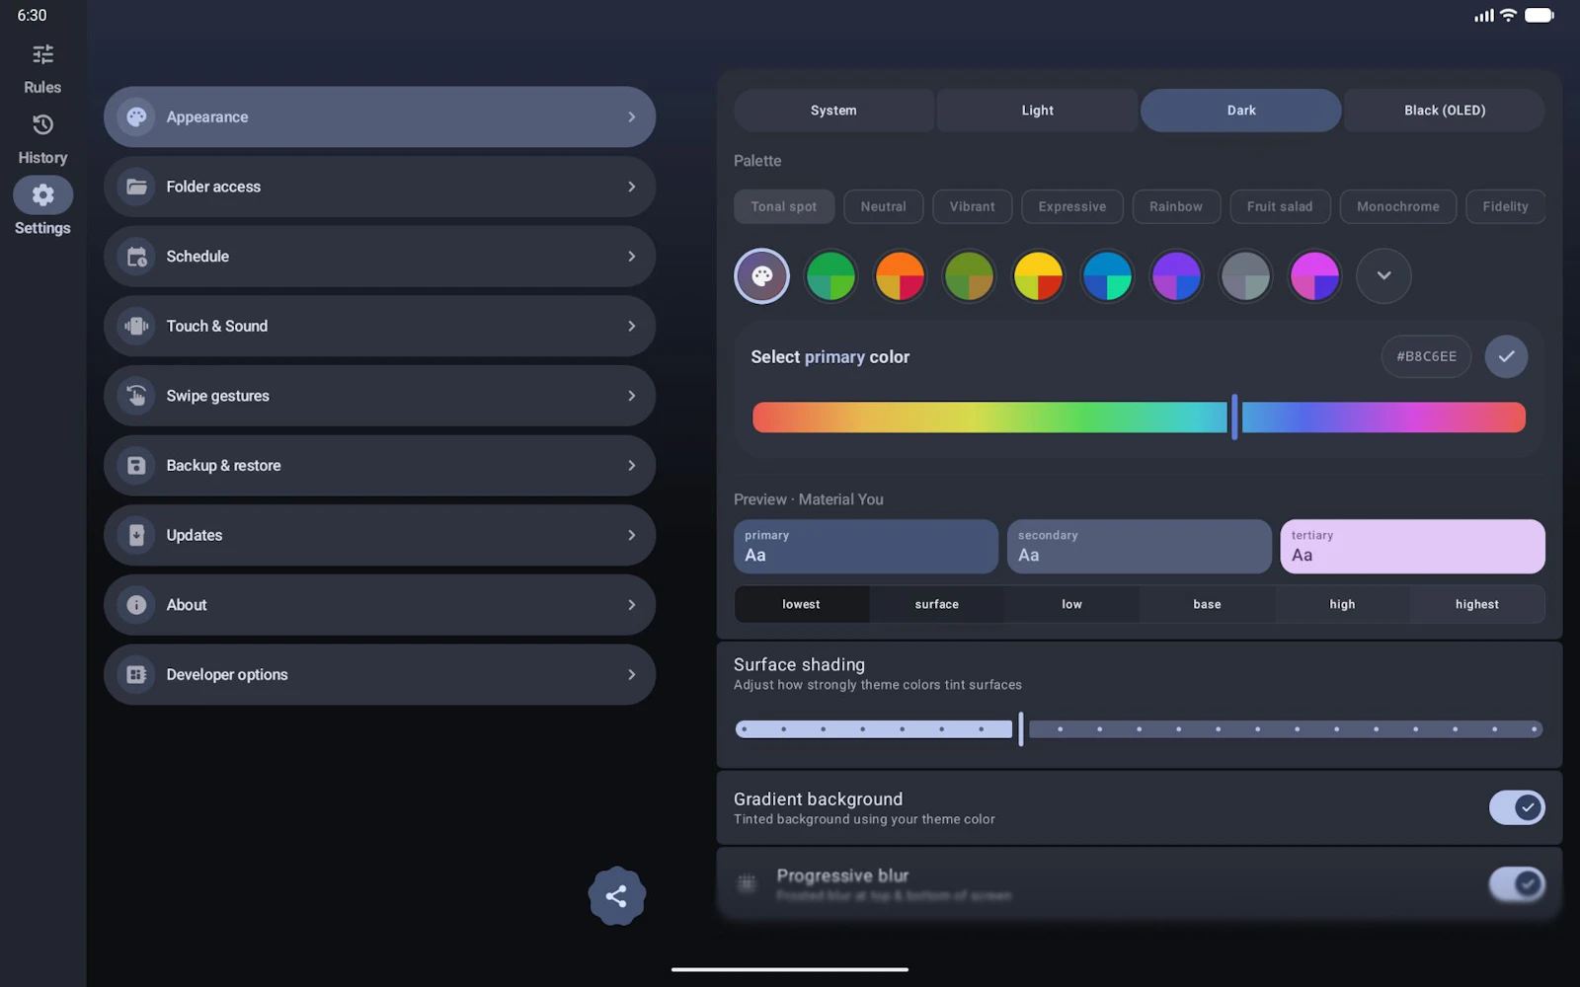The width and height of the screenshot is (1580, 987).
Task: Select the lowest surface level
Action: [802, 604]
